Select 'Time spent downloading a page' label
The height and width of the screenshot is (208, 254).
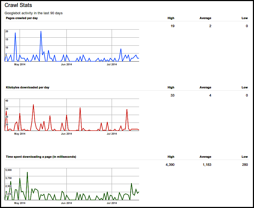tap(41, 157)
